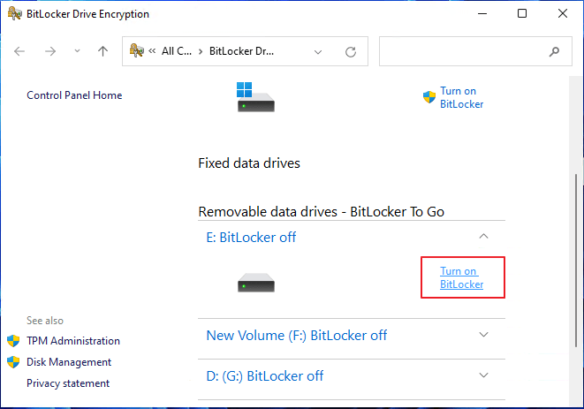The image size is (584, 409).
Task: Collapse the E: BitLocker off section
Action: point(483,236)
